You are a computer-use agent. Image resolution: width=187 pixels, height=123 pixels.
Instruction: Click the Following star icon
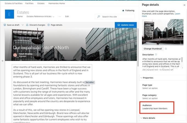pos(123,10)
